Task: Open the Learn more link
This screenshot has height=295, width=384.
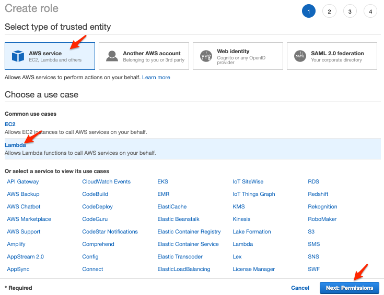Action: [156, 77]
